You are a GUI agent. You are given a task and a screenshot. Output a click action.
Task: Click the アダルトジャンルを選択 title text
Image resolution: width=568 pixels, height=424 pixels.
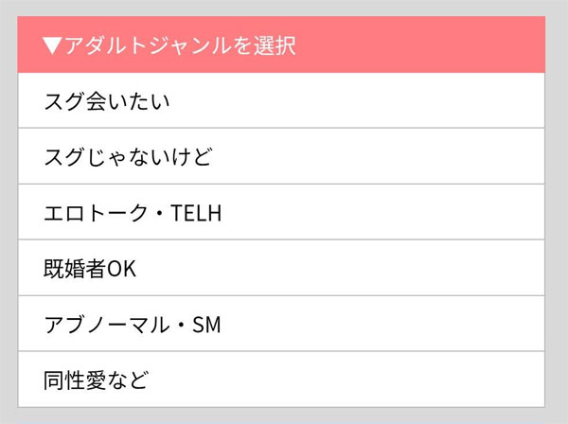(x=180, y=45)
